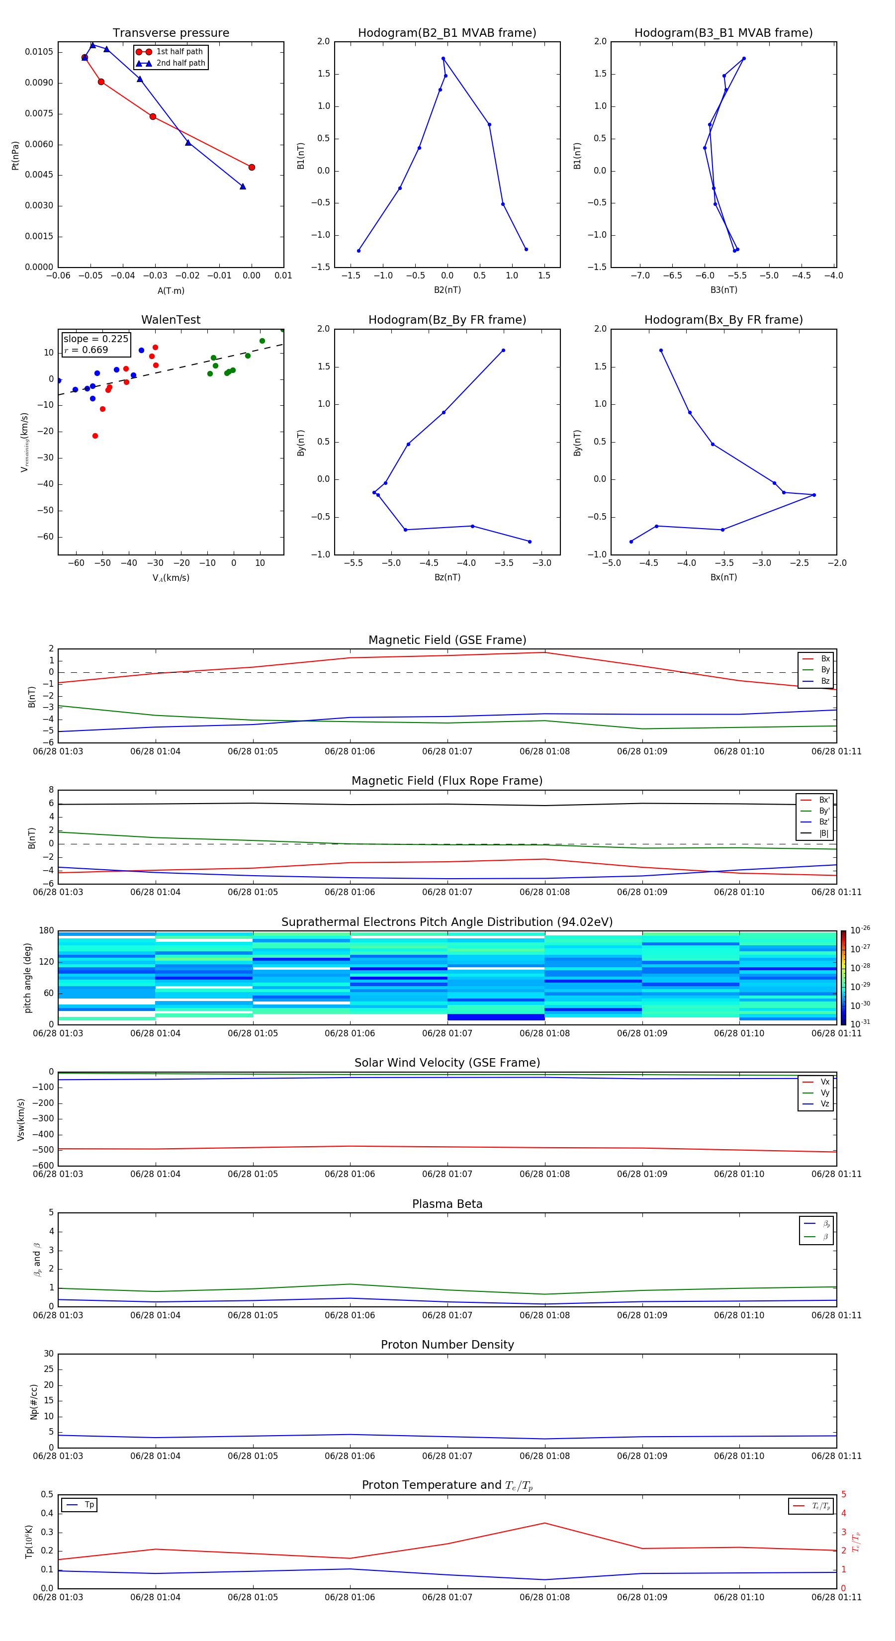The image size is (895, 1641).
Task: Click "06/28 01:03" tick under Proton Number Density
Action: coord(58,1456)
